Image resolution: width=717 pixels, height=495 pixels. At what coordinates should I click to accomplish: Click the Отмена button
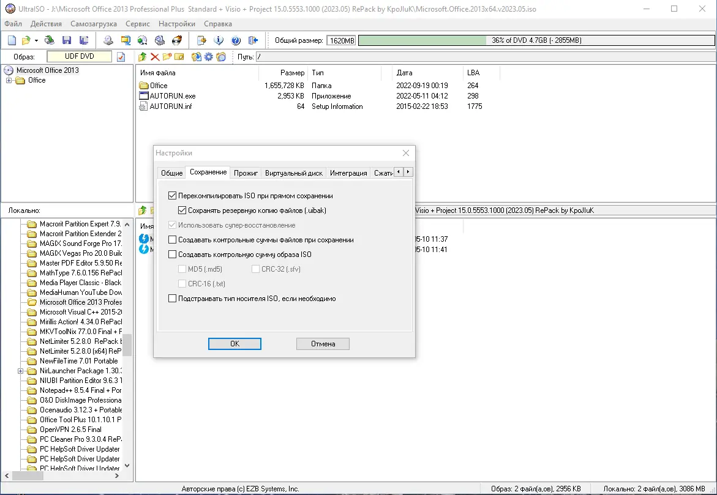coord(323,344)
